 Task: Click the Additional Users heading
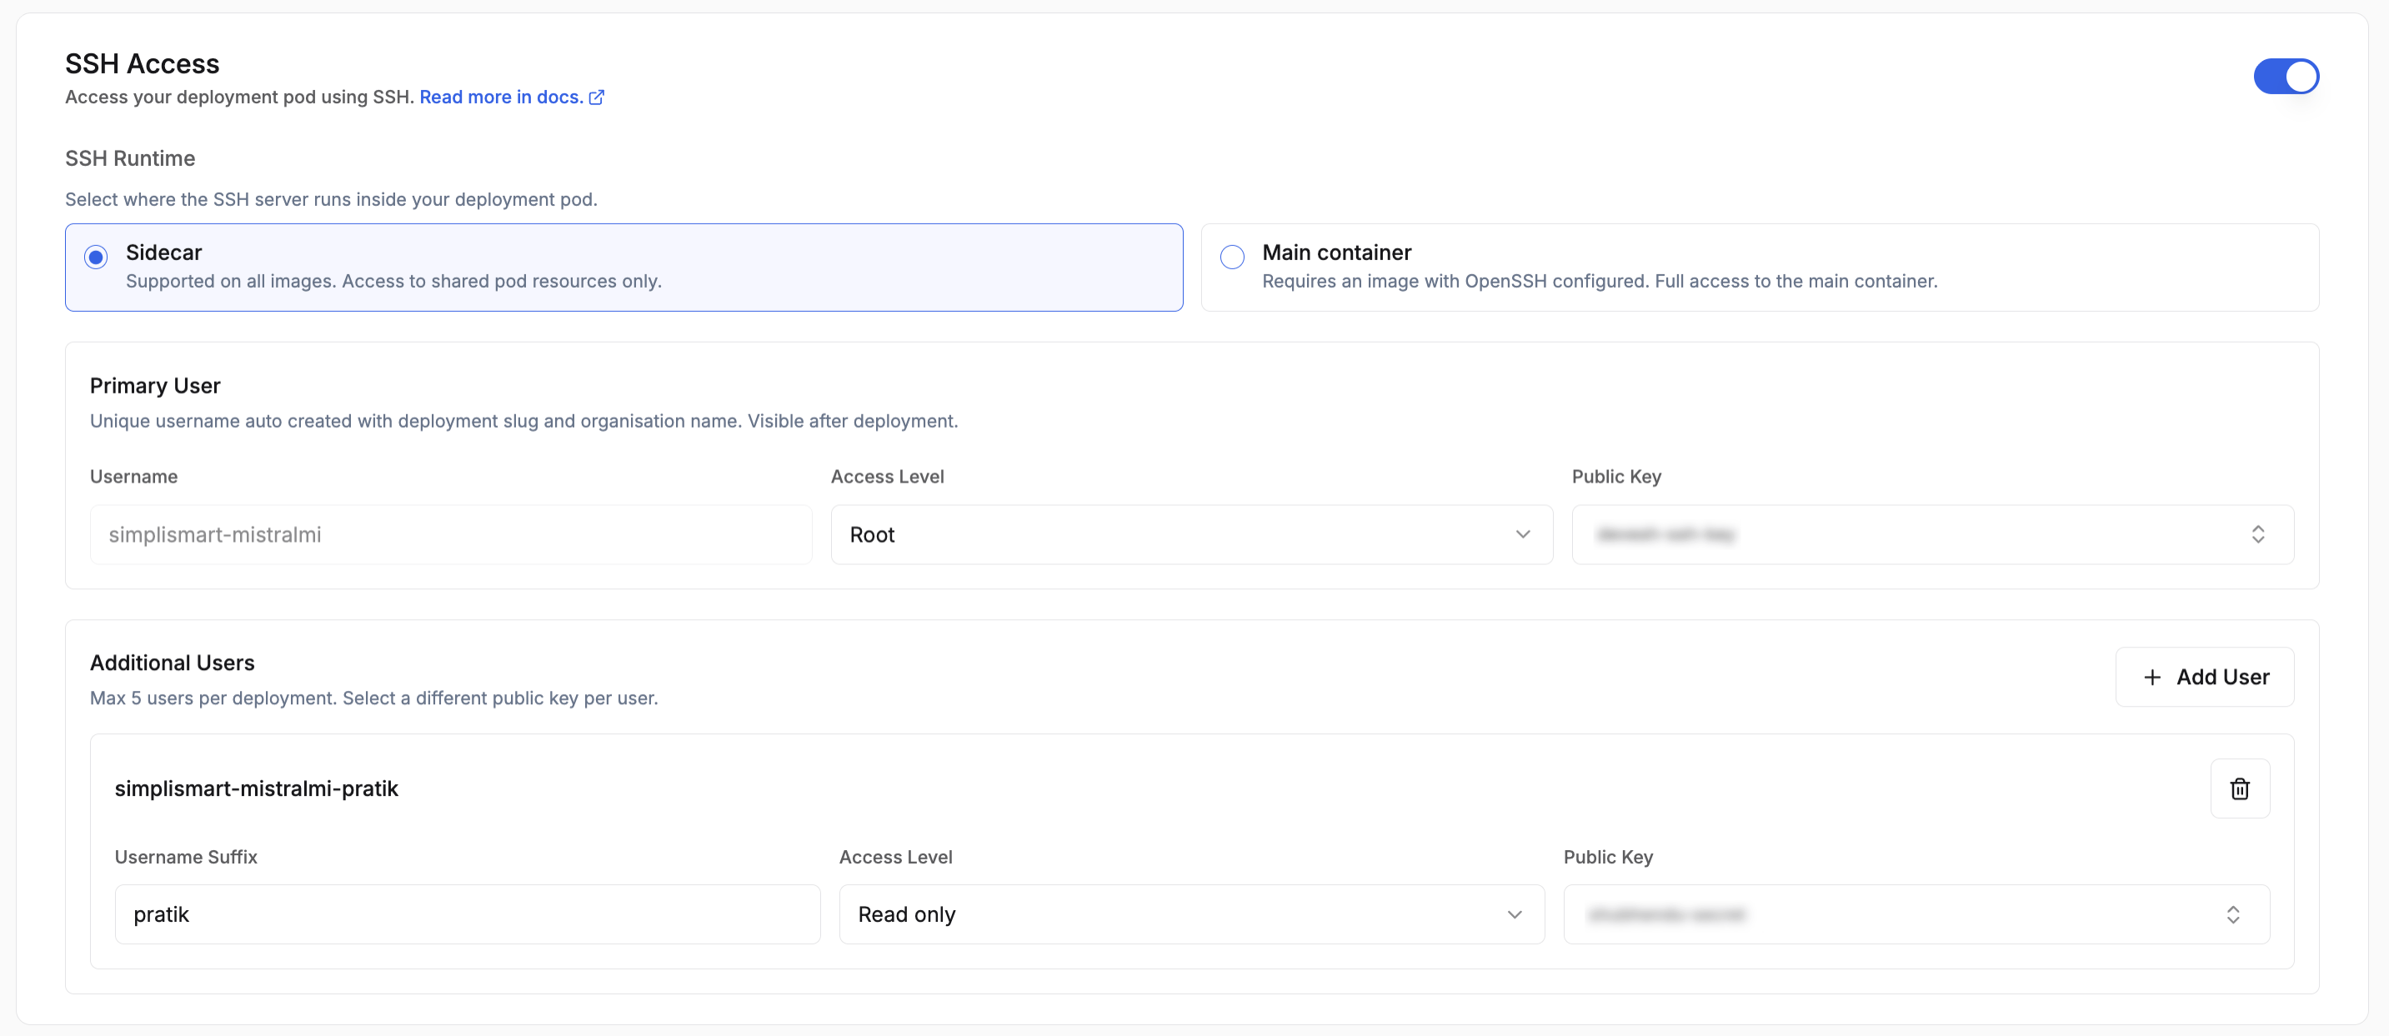click(172, 663)
